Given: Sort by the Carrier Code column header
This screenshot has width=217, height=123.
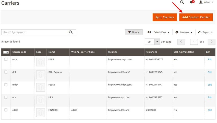Looking at the screenshot, I should pyautogui.click(x=22, y=52).
